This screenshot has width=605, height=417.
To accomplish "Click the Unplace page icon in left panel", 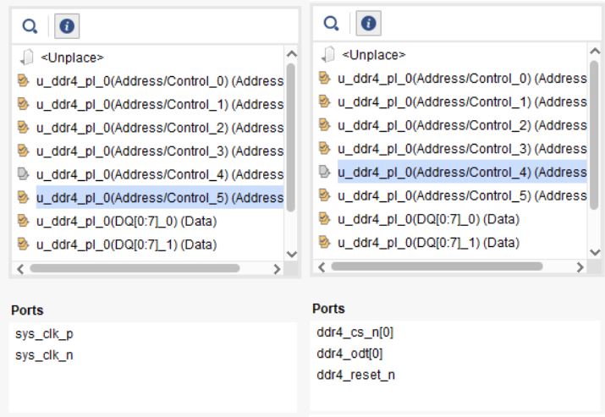I will point(25,58).
